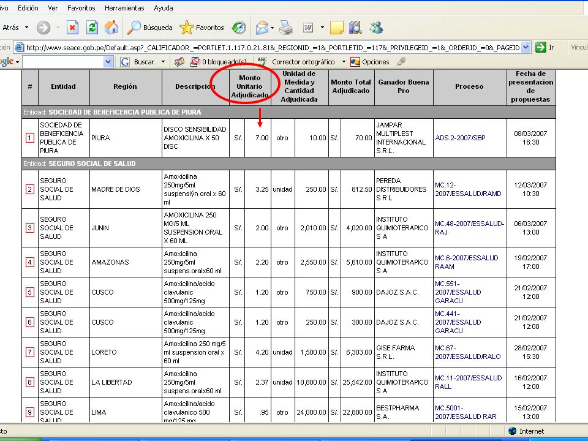Print the page with printer icon
The height and width of the screenshot is (441, 588).
coord(286,28)
